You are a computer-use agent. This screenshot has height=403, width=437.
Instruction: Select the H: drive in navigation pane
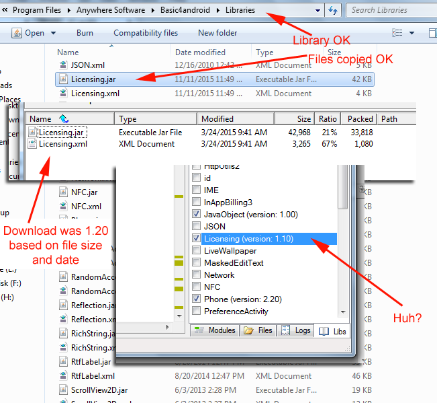point(7,297)
